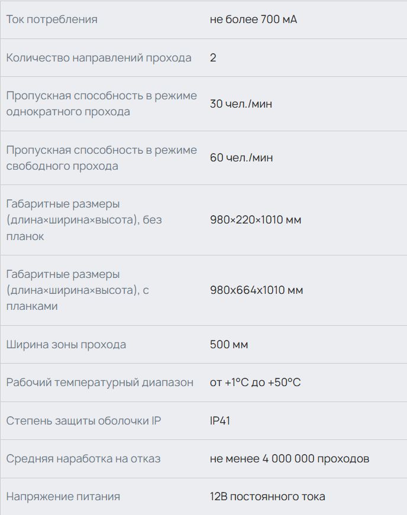Click the "Степень защиты оболочки IP" label
Viewport: 407px width, 515px height.
click(83, 421)
